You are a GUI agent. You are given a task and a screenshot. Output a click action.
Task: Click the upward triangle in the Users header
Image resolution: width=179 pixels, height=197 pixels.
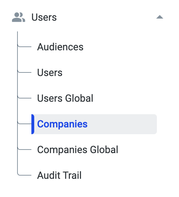point(160,17)
